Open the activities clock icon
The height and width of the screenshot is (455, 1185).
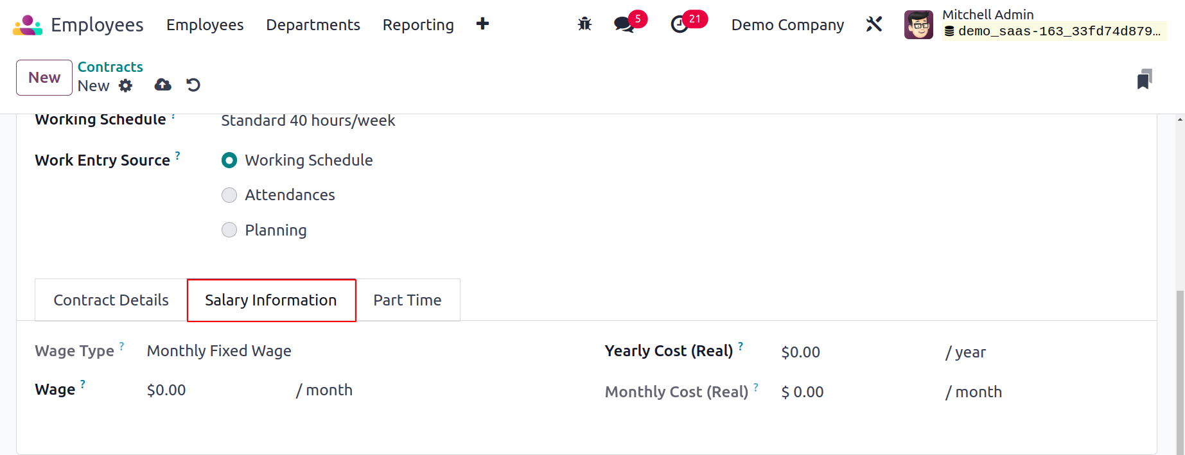pyautogui.click(x=680, y=24)
